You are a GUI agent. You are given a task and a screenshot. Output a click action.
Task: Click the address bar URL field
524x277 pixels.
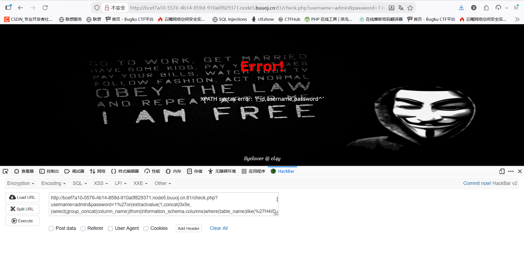pyautogui.click(x=257, y=8)
